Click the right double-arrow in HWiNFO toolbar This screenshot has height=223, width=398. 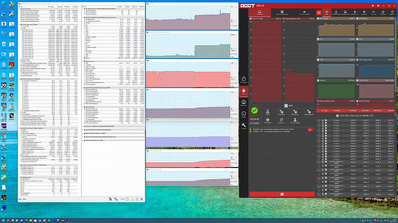[24, 199]
